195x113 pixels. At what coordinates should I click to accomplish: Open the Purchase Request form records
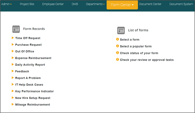[x=28, y=45]
